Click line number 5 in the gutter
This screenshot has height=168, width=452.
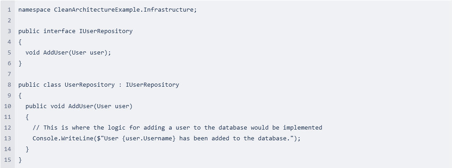[x=9, y=53]
